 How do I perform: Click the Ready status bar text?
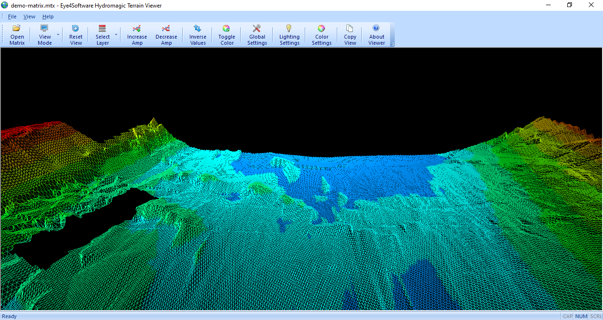point(9,316)
